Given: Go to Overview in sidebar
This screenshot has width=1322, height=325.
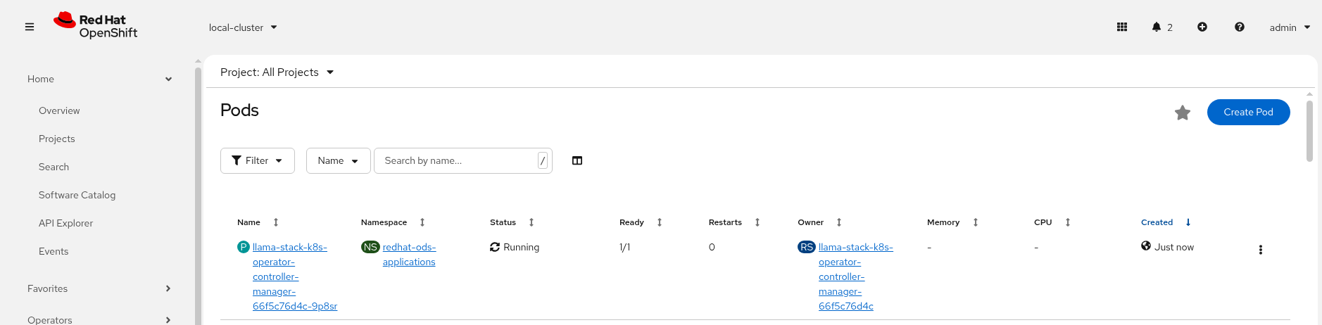Looking at the screenshot, I should 59,110.
